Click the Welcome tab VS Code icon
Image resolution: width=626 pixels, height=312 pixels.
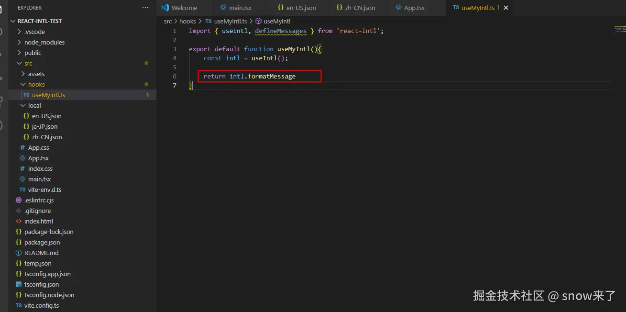click(165, 8)
